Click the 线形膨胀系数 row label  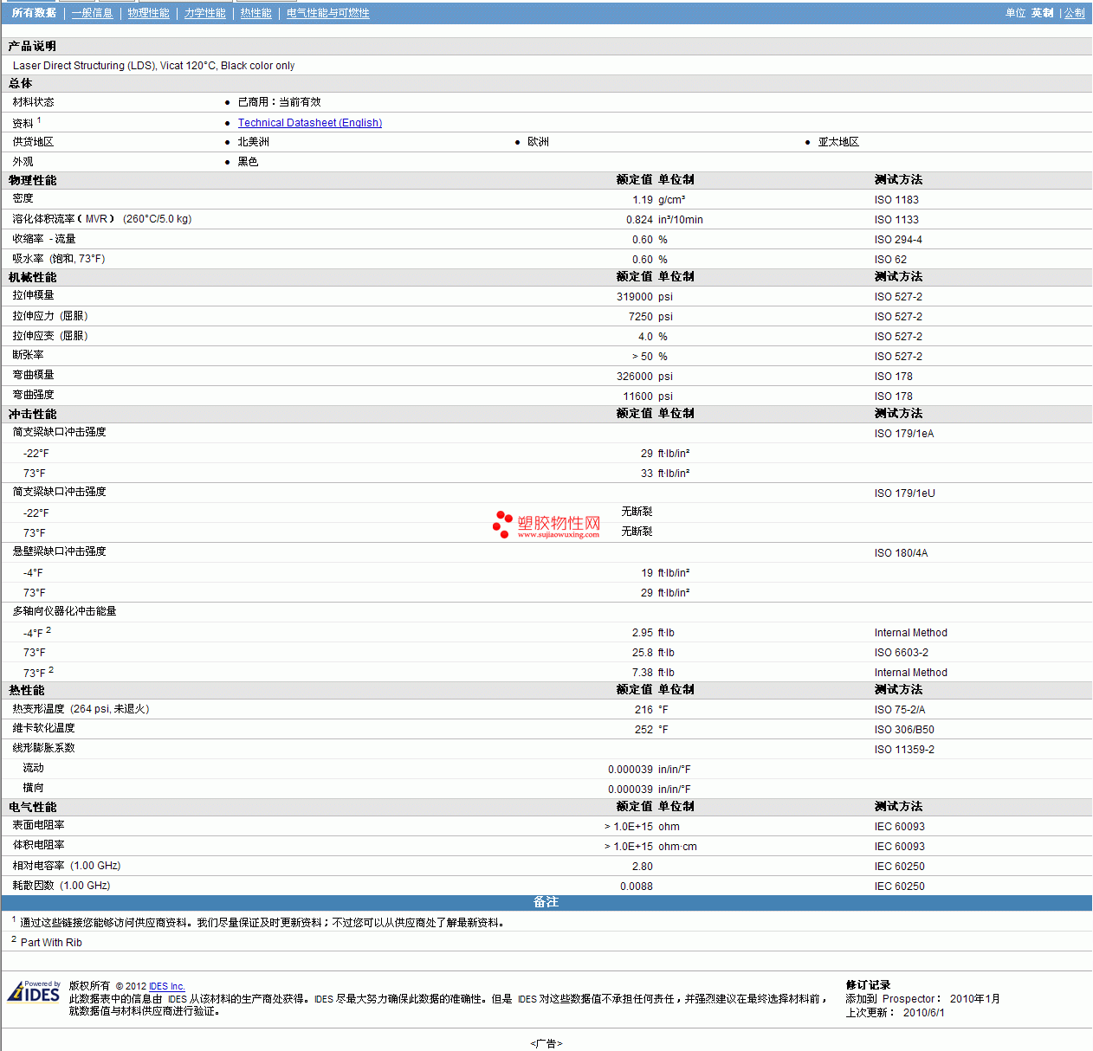coord(43,748)
